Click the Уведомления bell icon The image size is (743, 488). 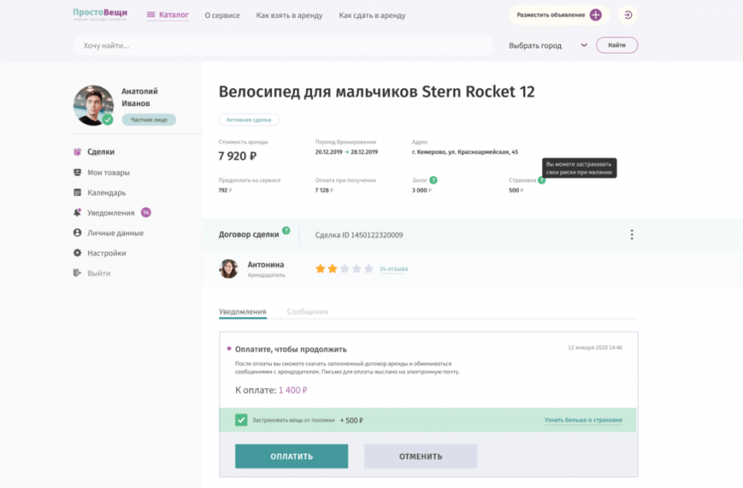pyautogui.click(x=78, y=212)
